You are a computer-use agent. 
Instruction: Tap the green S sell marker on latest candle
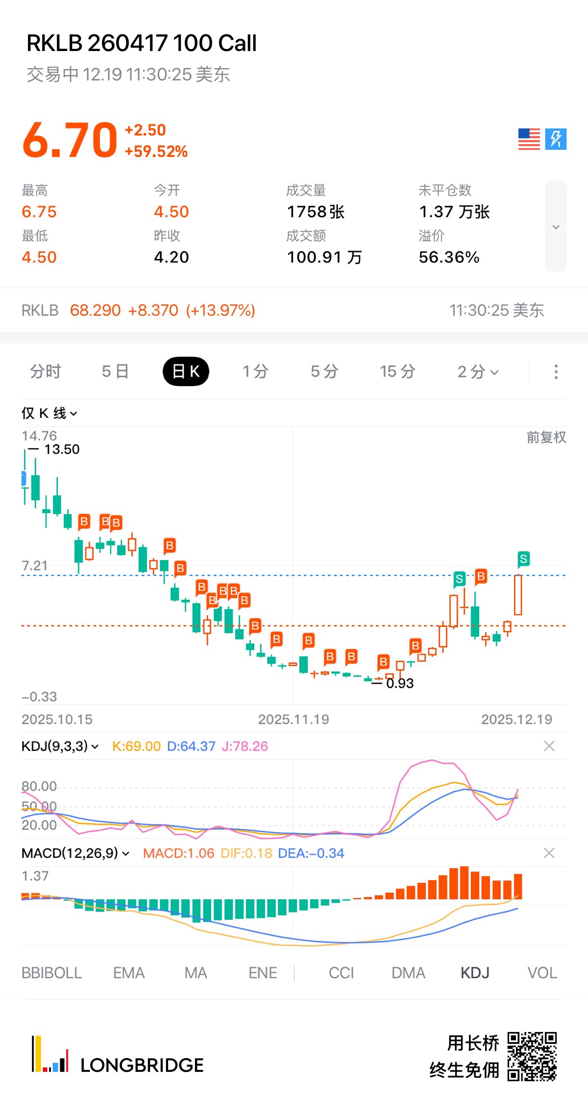pos(523,559)
